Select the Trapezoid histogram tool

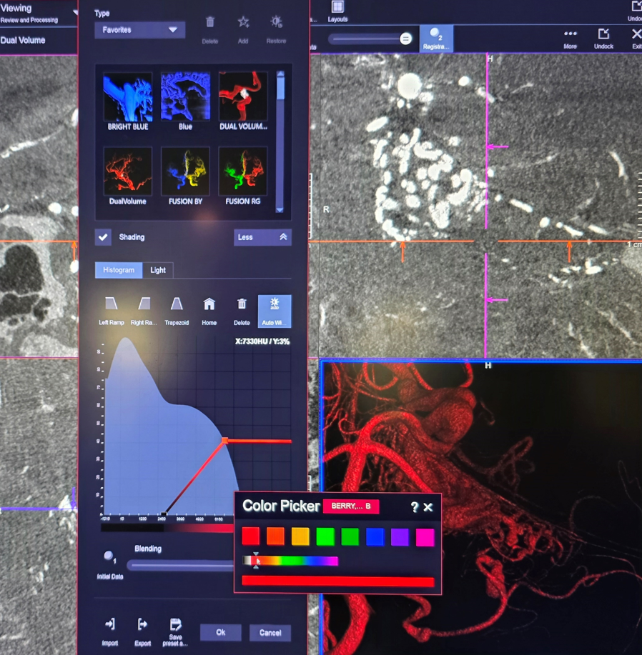pos(177,306)
